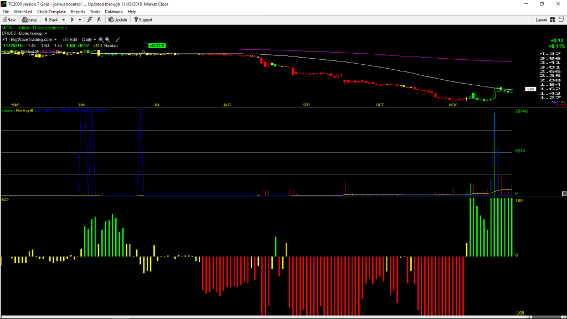Open the Jump tool
The height and width of the screenshot is (319, 567).
[x=29, y=20]
